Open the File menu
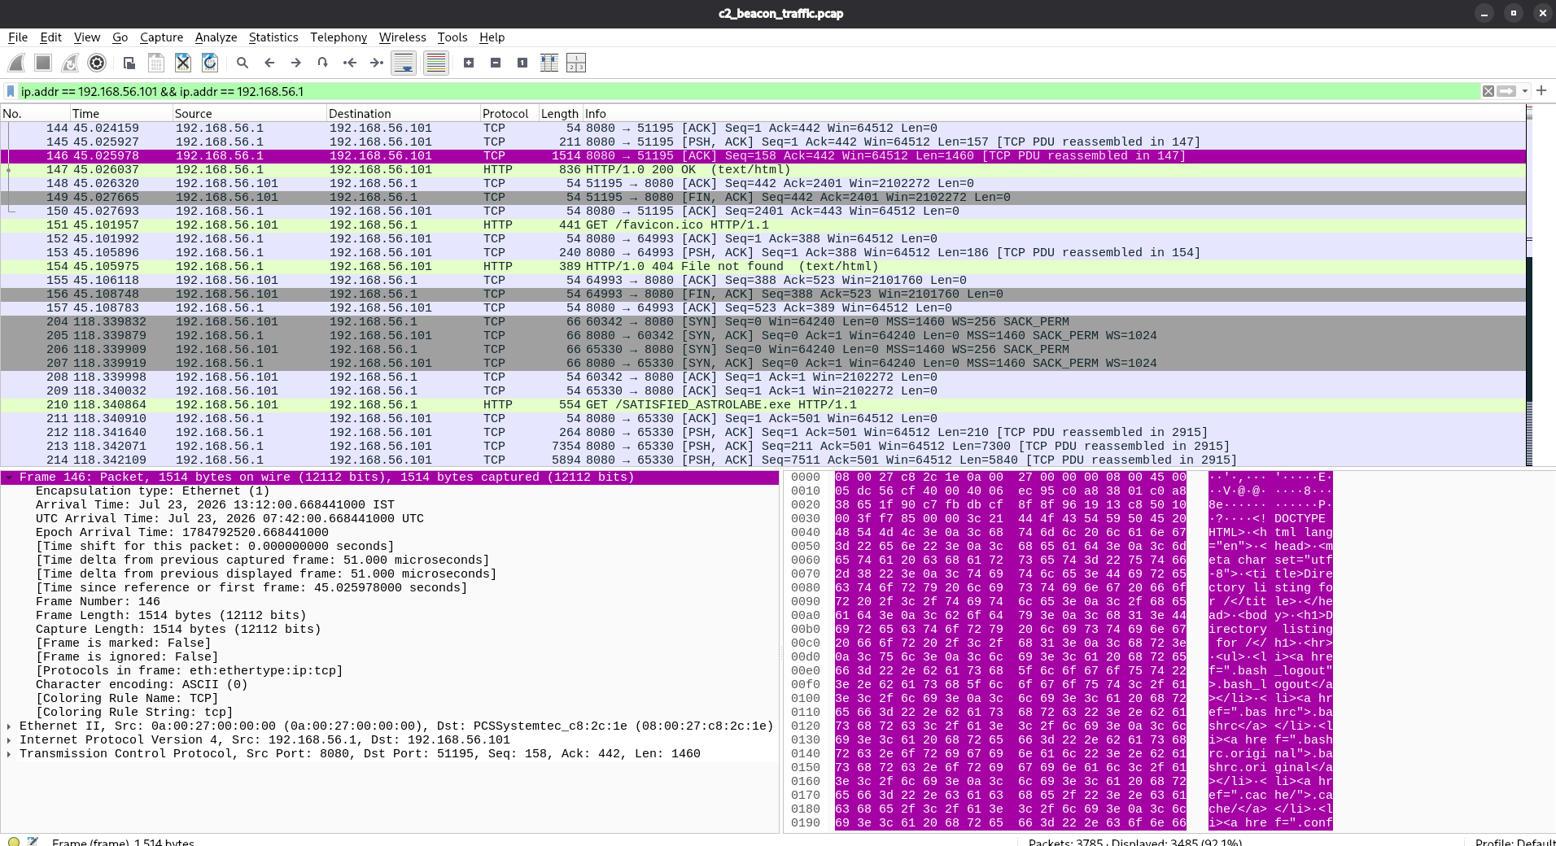The height and width of the screenshot is (846, 1556). point(18,37)
